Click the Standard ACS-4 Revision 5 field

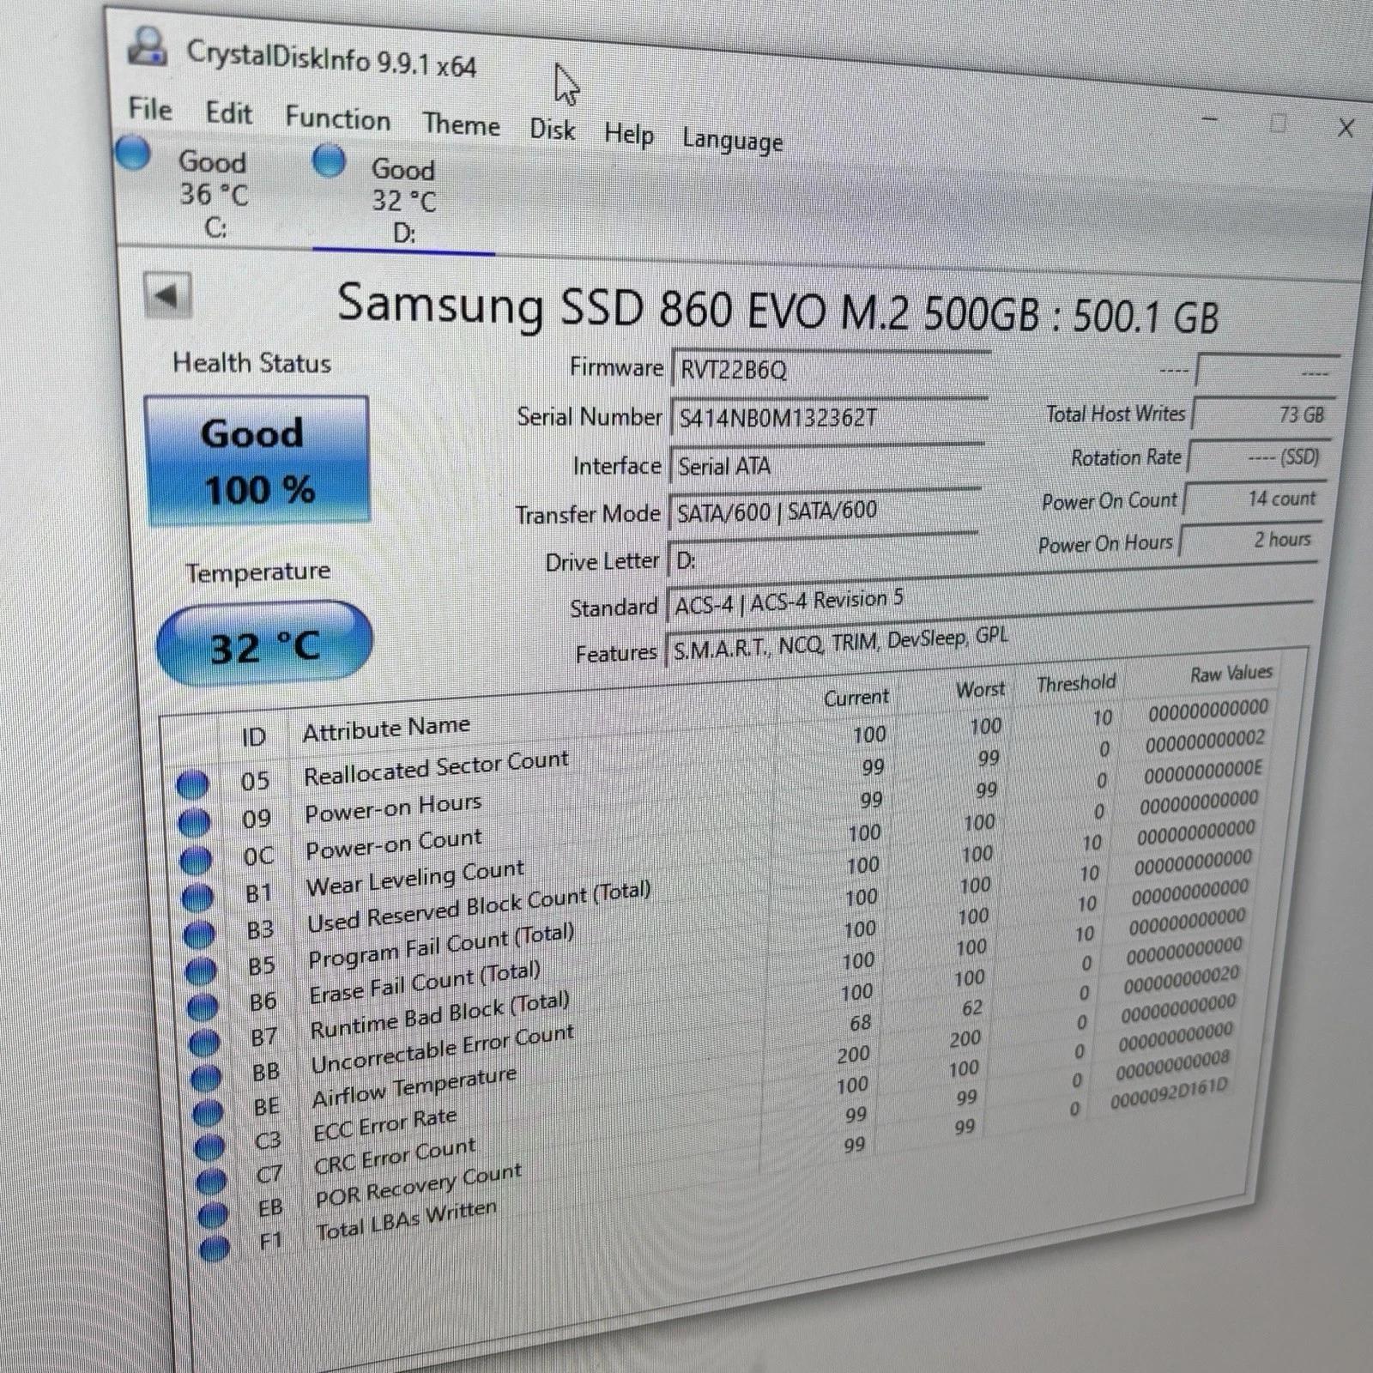point(989,595)
